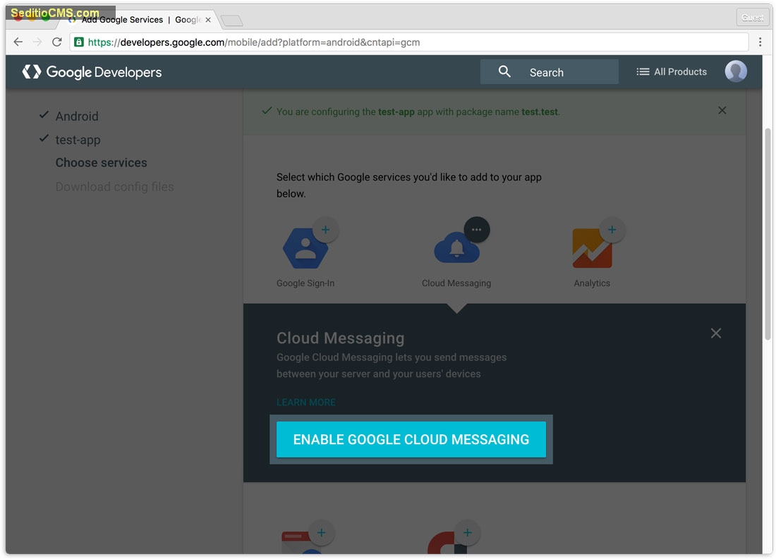Click the forward navigation arrow
This screenshot has width=776, height=559.
pyautogui.click(x=37, y=42)
